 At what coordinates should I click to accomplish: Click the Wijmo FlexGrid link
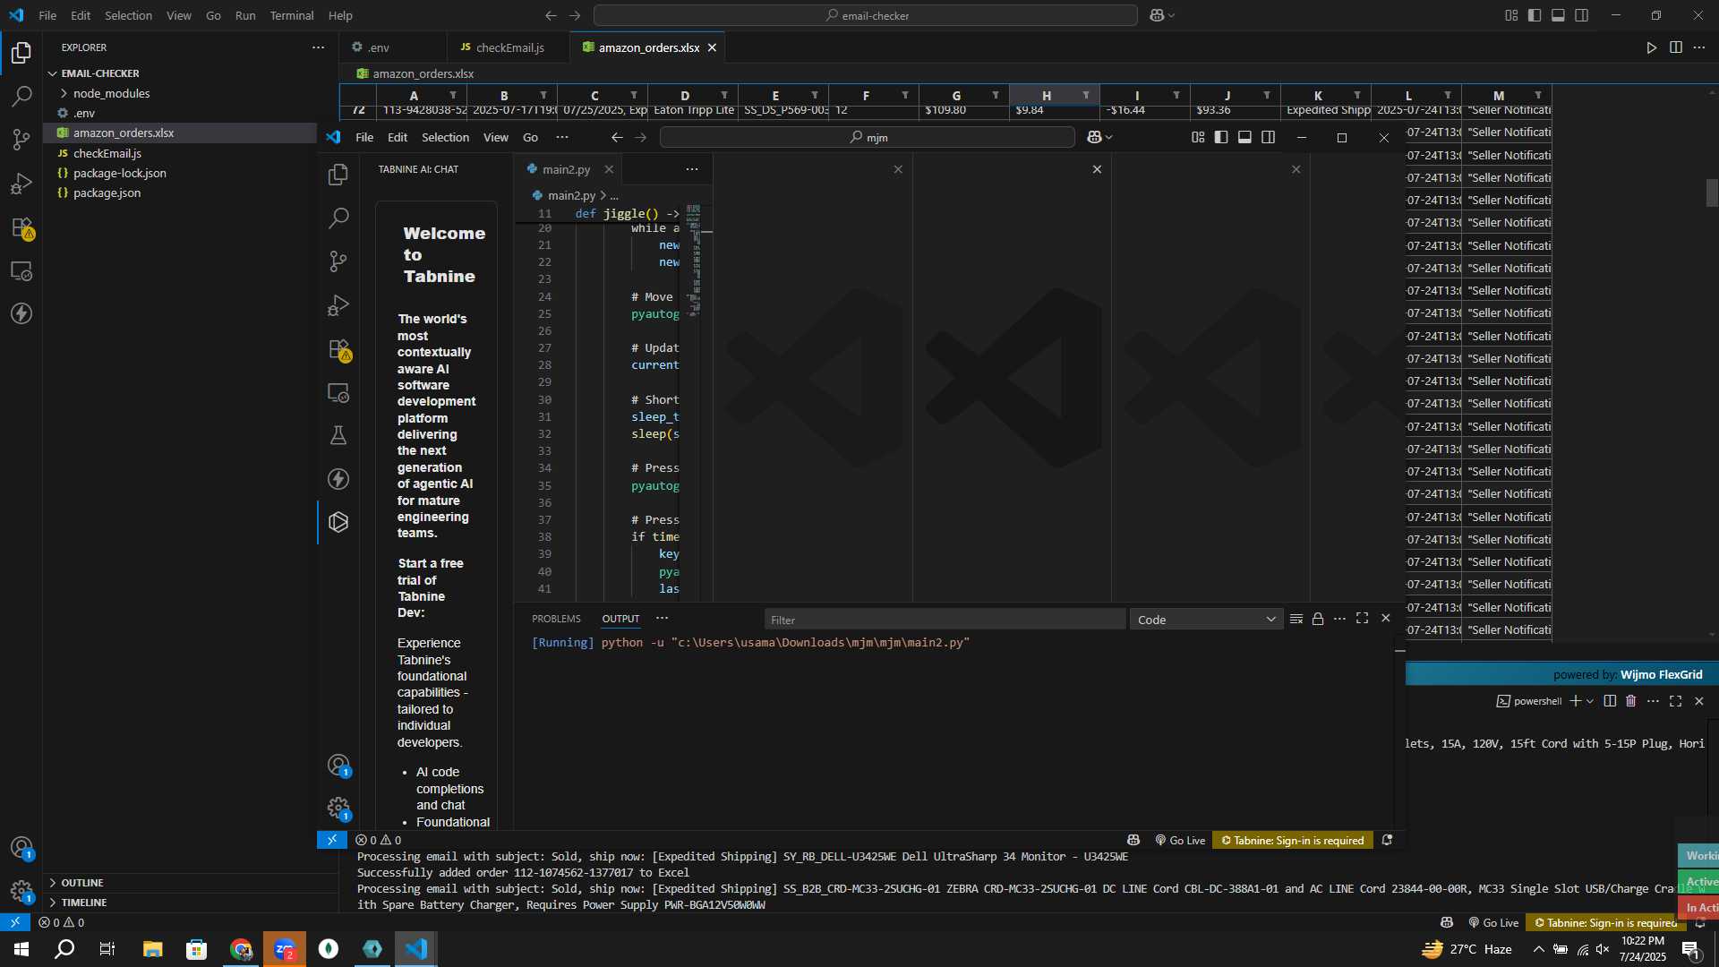click(1661, 674)
